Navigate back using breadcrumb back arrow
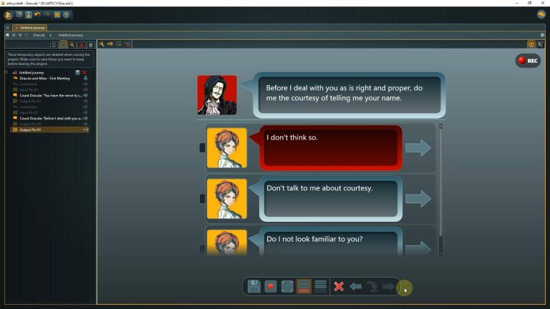The height and width of the screenshot is (309, 550). tap(14, 35)
